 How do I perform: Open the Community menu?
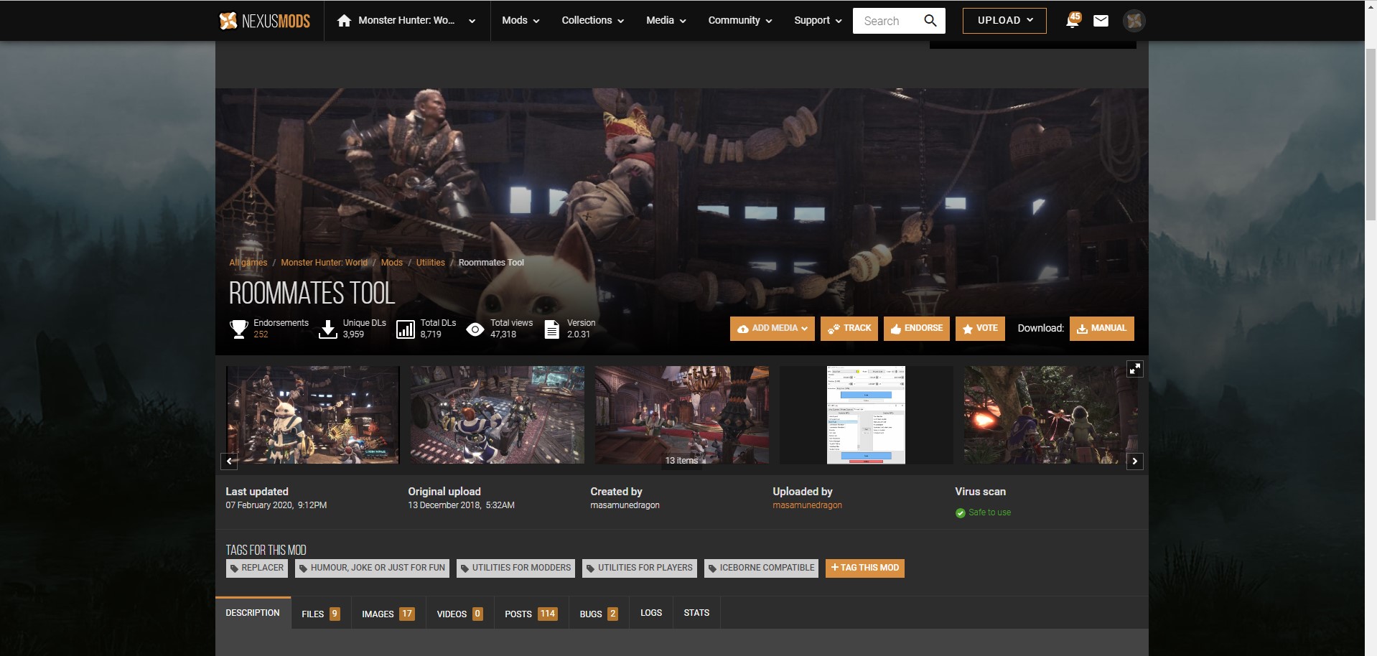pyautogui.click(x=740, y=21)
